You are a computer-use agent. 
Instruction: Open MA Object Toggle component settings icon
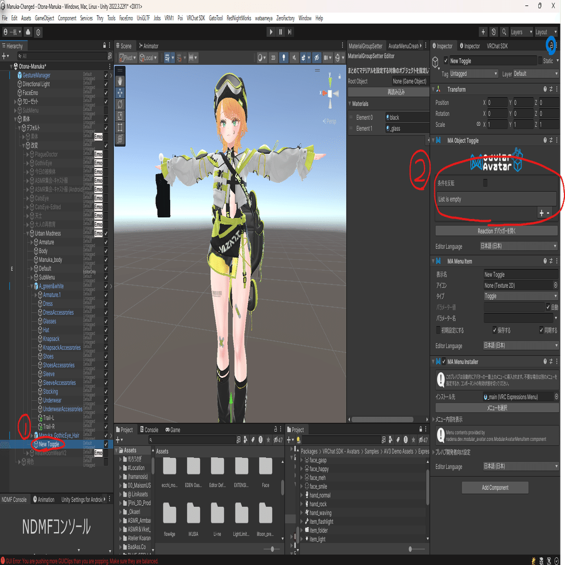551,141
